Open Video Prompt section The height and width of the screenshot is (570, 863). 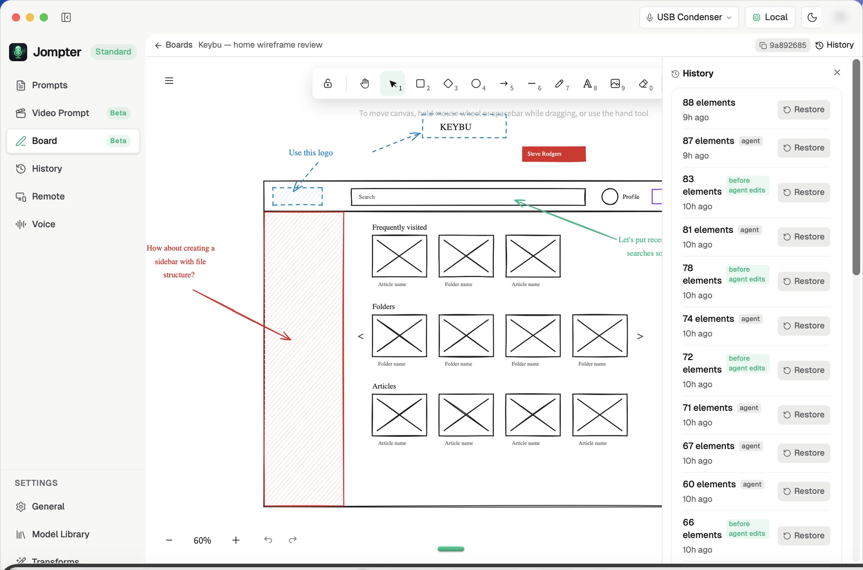pos(73,113)
